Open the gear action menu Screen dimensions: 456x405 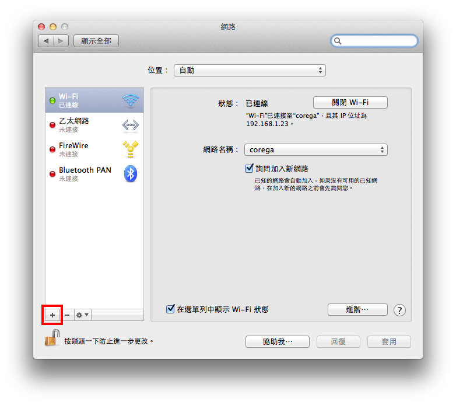click(82, 315)
